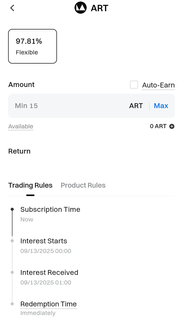Viewport: 183px width, 328px height.
Task: Click the Interest Starts date 09/13/2025 00:00
Action: click(x=46, y=251)
